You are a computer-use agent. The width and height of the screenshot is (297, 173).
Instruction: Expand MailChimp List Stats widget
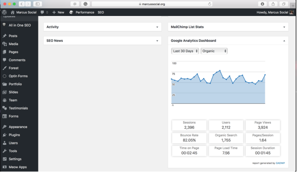click(284, 27)
